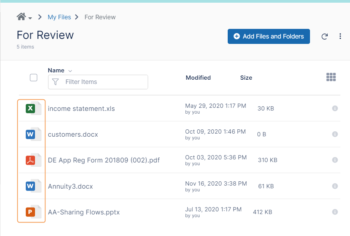The height and width of the screenshot is (236, 350).
Task: Open the three-dot more options menu
Action: pos(340,36)
